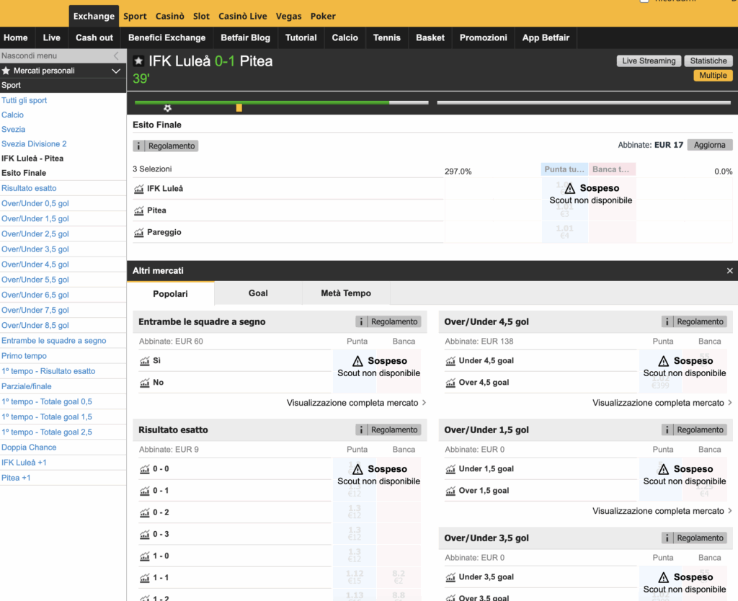Click the Live Streaming button
738x601 pixels.
tap(649, 61)
